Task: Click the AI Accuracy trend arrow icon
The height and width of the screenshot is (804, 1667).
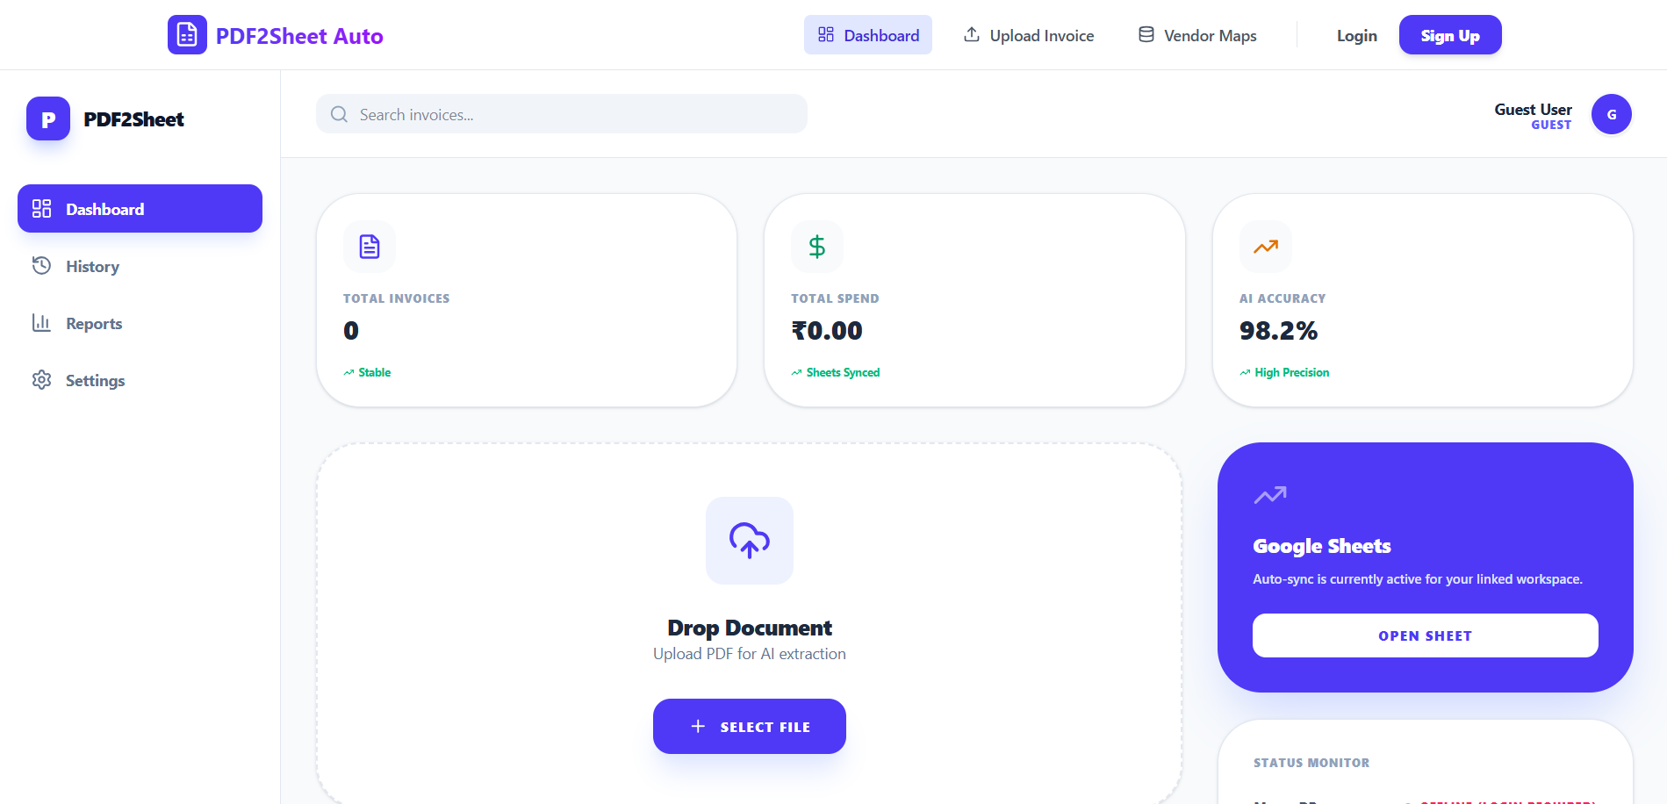Action: (x=1265, y=247)
